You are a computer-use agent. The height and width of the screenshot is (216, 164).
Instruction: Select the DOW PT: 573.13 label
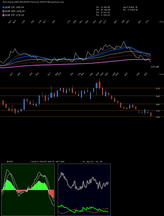[x=14, y=15]
